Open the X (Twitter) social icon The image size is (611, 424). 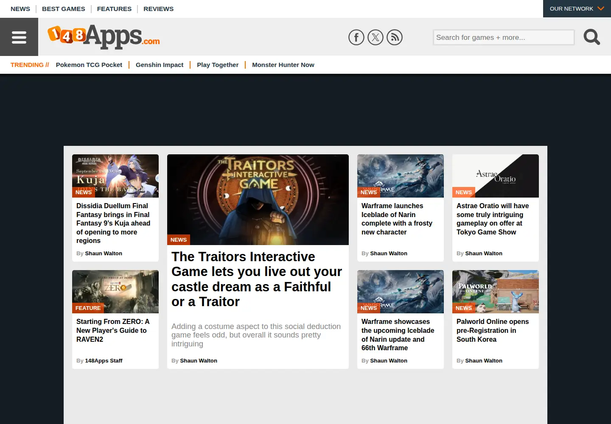coord(376,37)
